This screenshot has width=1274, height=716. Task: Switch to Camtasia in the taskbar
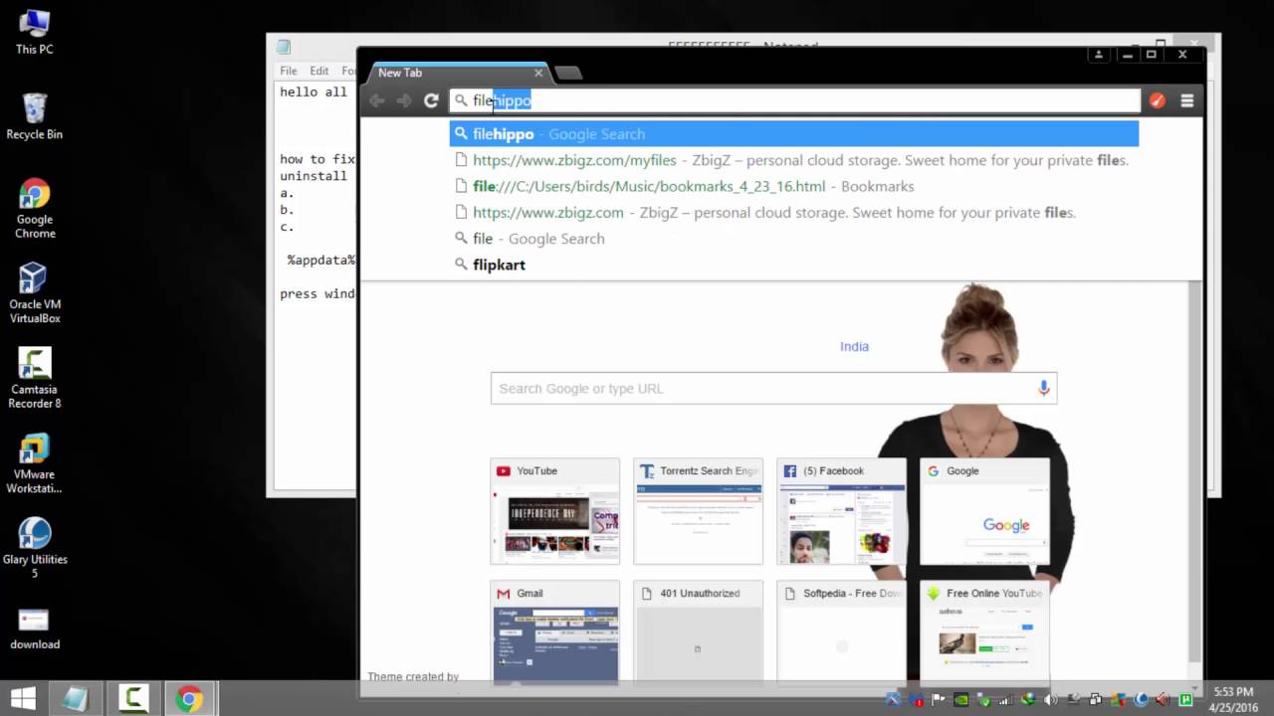[x=133, y=699]
